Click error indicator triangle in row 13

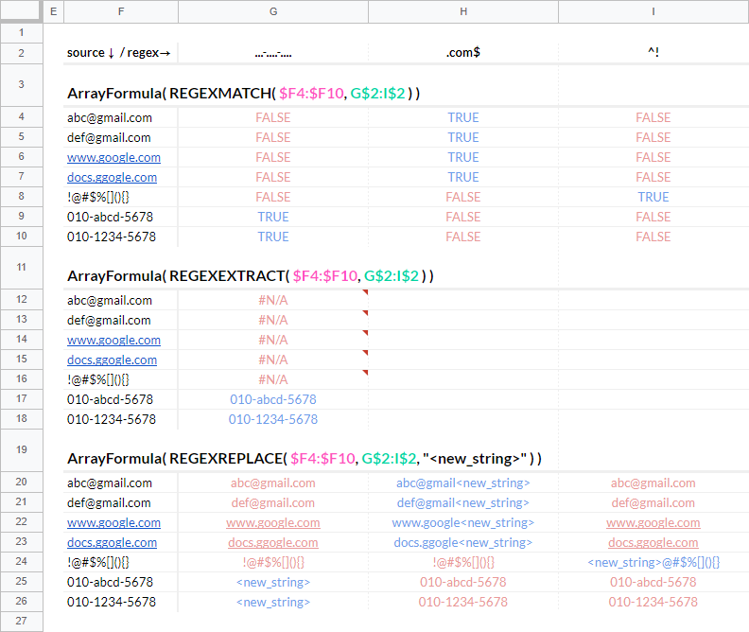tap(365, 312)
